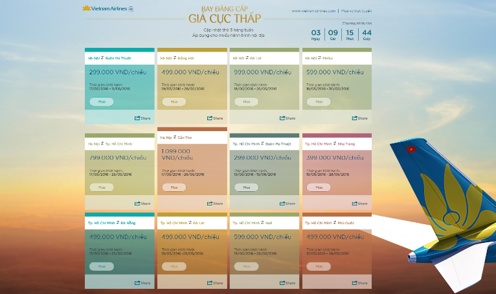
Task: Click the Tp. Hồ Chí Minh – Phú Quốc title
Action: (x=330, y=223)
